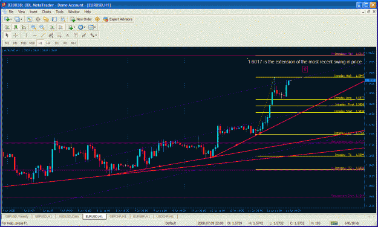378x227 pixels.
Task: Toggle chart auto scroll
Action: [x=52, y=27]
